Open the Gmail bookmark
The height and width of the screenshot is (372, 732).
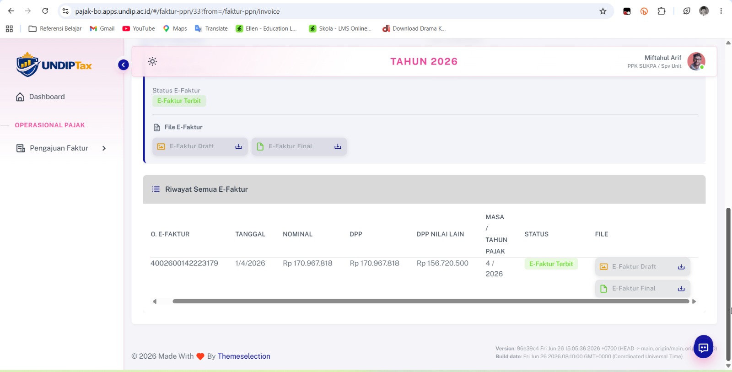coord(102,28)
